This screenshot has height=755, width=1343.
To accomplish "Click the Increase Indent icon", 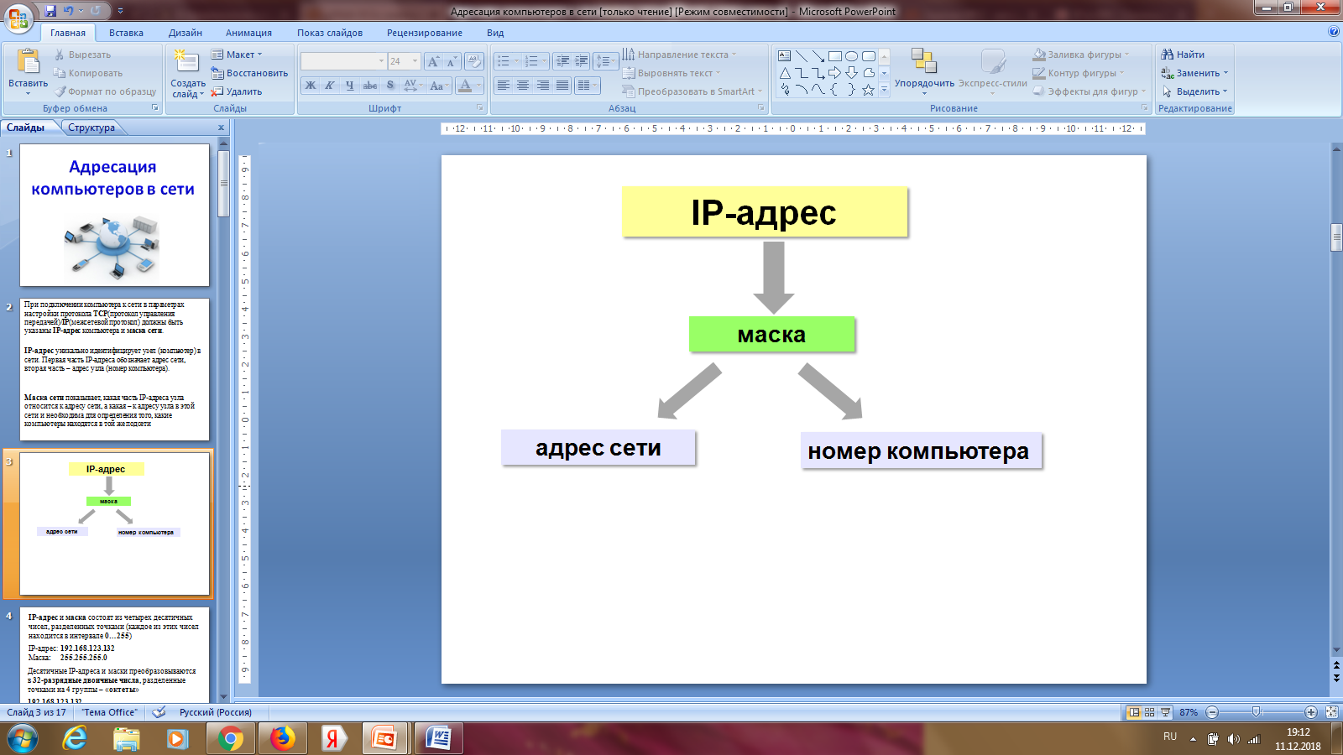I will click(x=581, y=61).
